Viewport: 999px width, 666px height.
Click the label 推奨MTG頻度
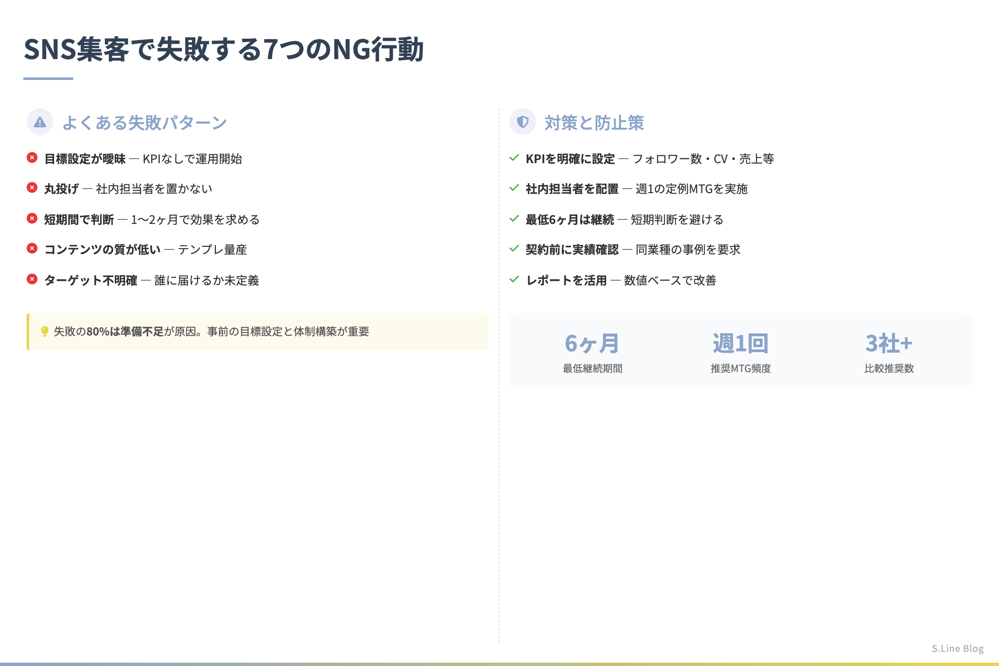click(741, 368)
